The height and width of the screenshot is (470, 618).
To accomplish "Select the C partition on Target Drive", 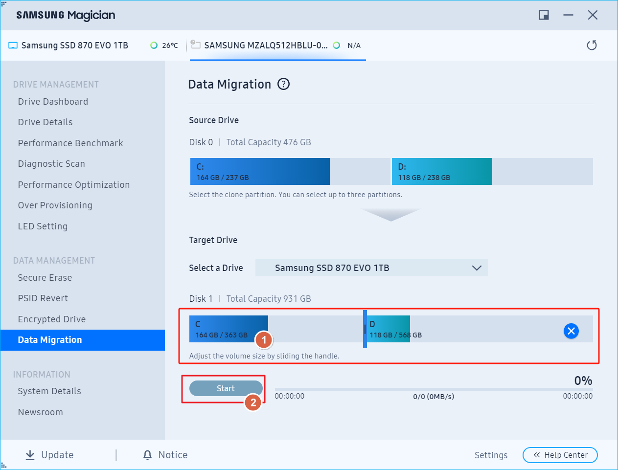I will [228, 329].
